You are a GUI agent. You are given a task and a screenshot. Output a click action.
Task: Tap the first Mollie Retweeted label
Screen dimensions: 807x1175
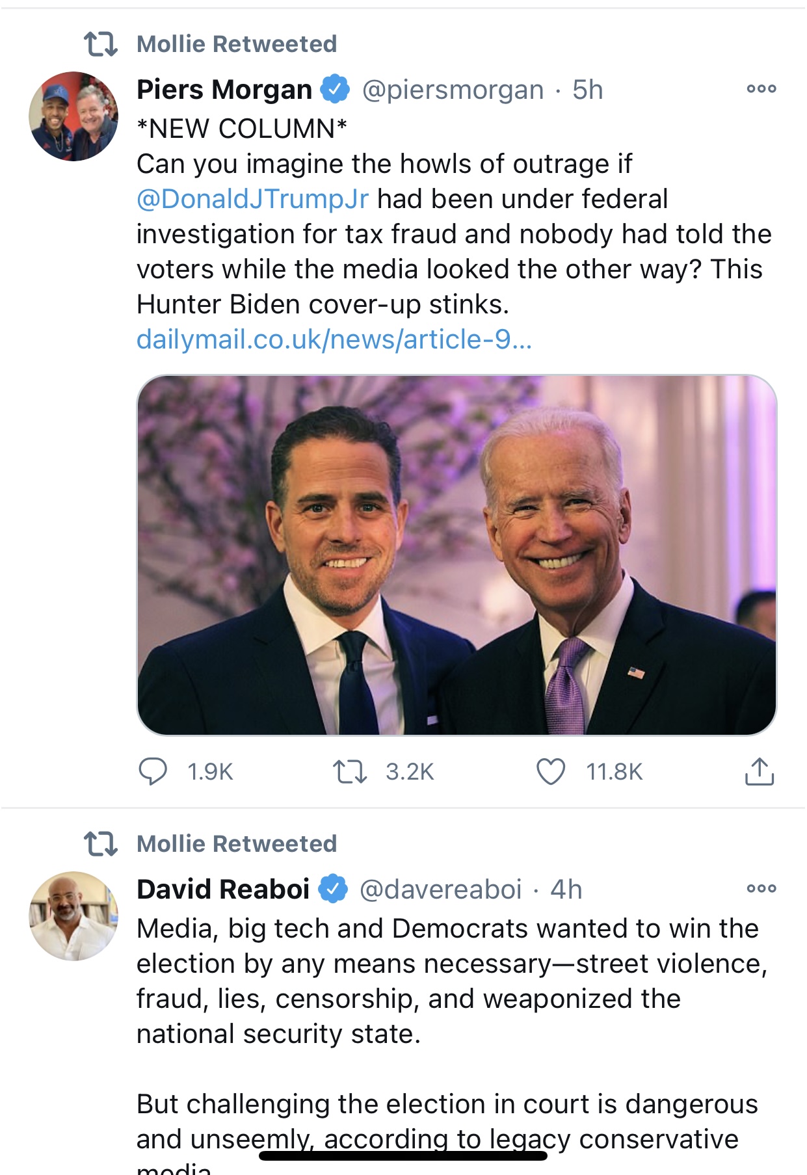click(x=237, y=44)
